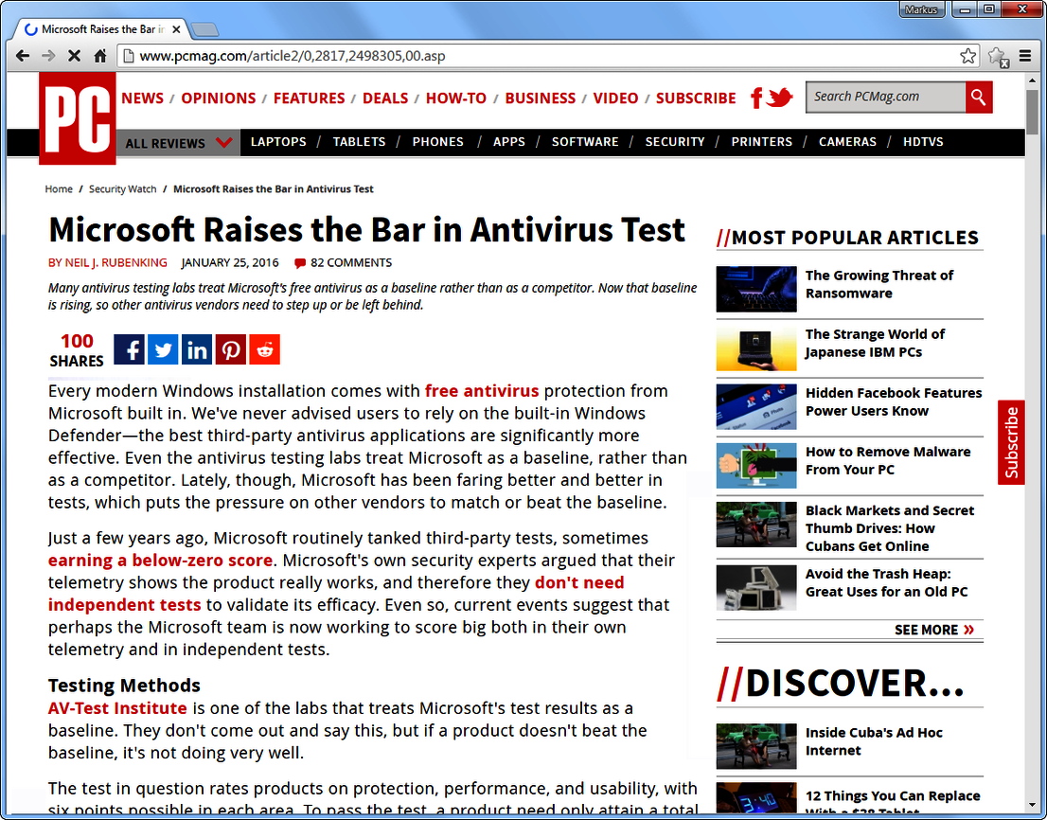
Task: Click the search magnifier in the PCMag search bar
Action: 978,97
